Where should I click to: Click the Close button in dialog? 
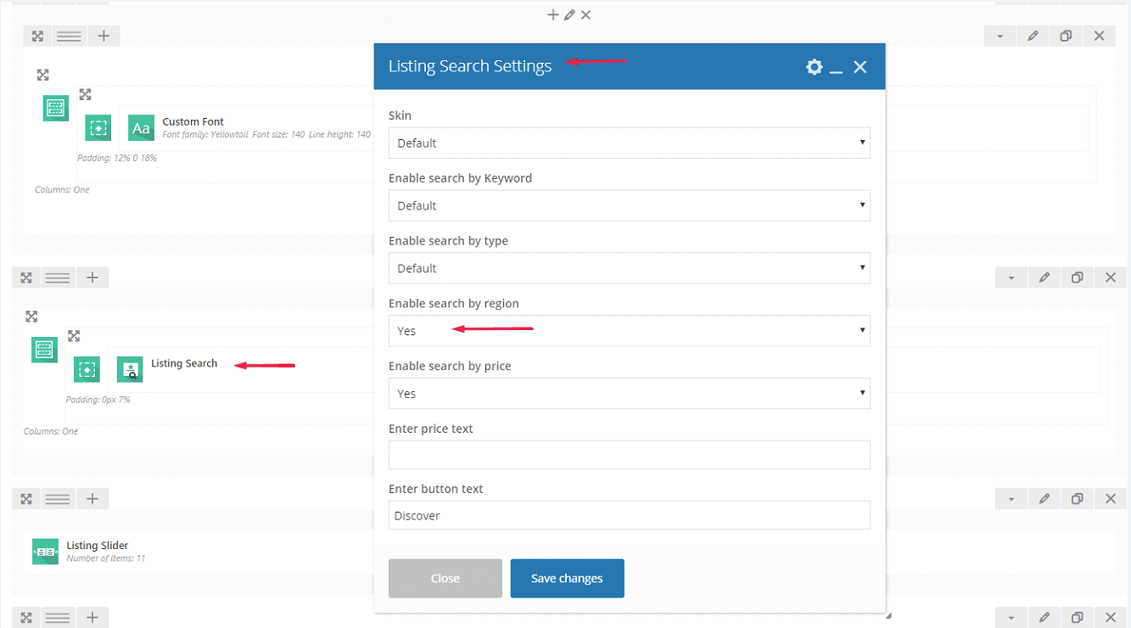tap(445, 578)
